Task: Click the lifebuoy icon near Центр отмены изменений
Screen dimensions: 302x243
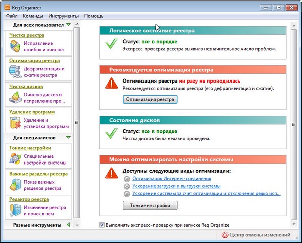Action: point(225,235)
